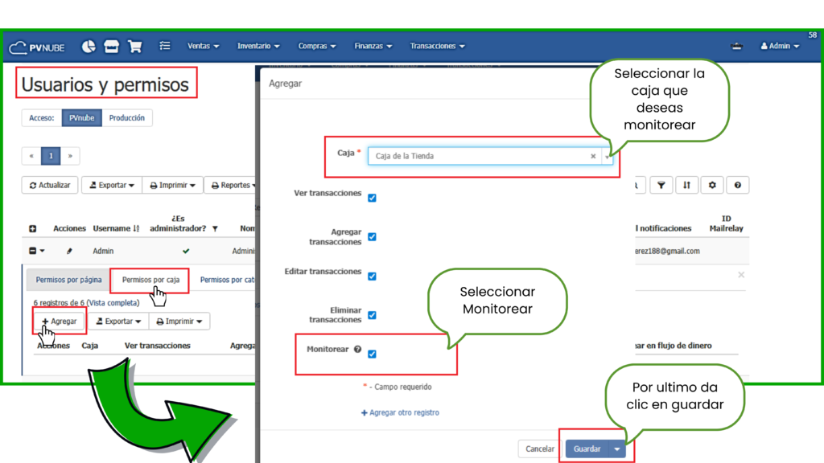Click the filter funnel icon button
The width and height of the screenshot is (824, 463).
coord(660,185)
